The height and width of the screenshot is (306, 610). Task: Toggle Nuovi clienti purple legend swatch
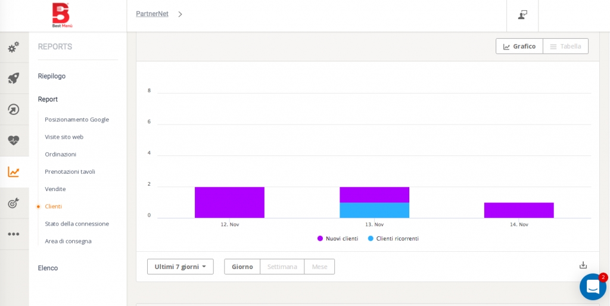320,239
